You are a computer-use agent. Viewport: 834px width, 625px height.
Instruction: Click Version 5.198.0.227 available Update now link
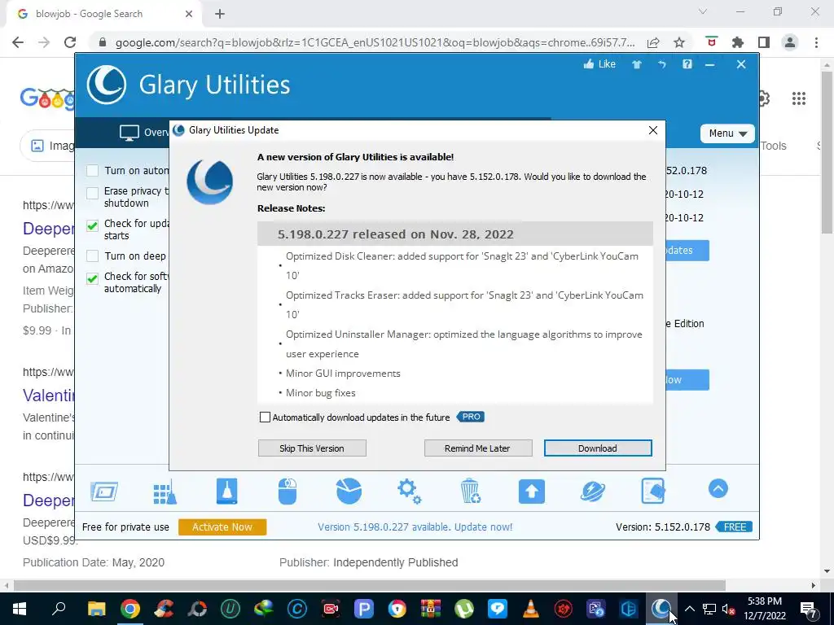pos(415,527)
